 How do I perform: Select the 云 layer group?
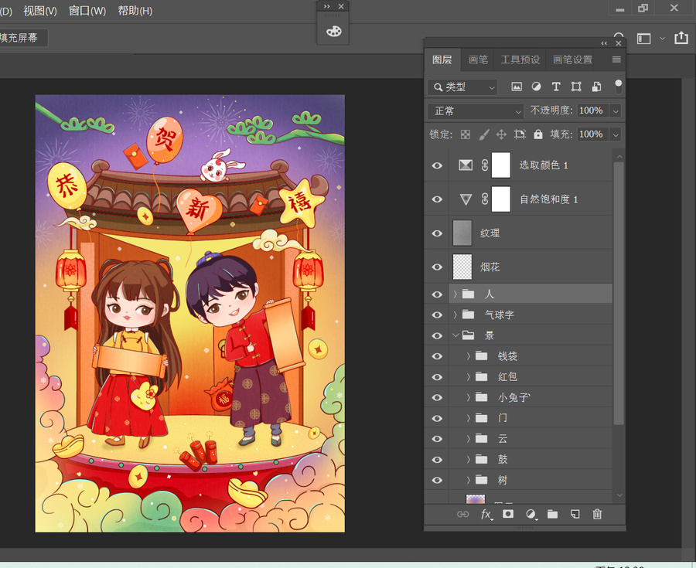(x=531, y=438)
